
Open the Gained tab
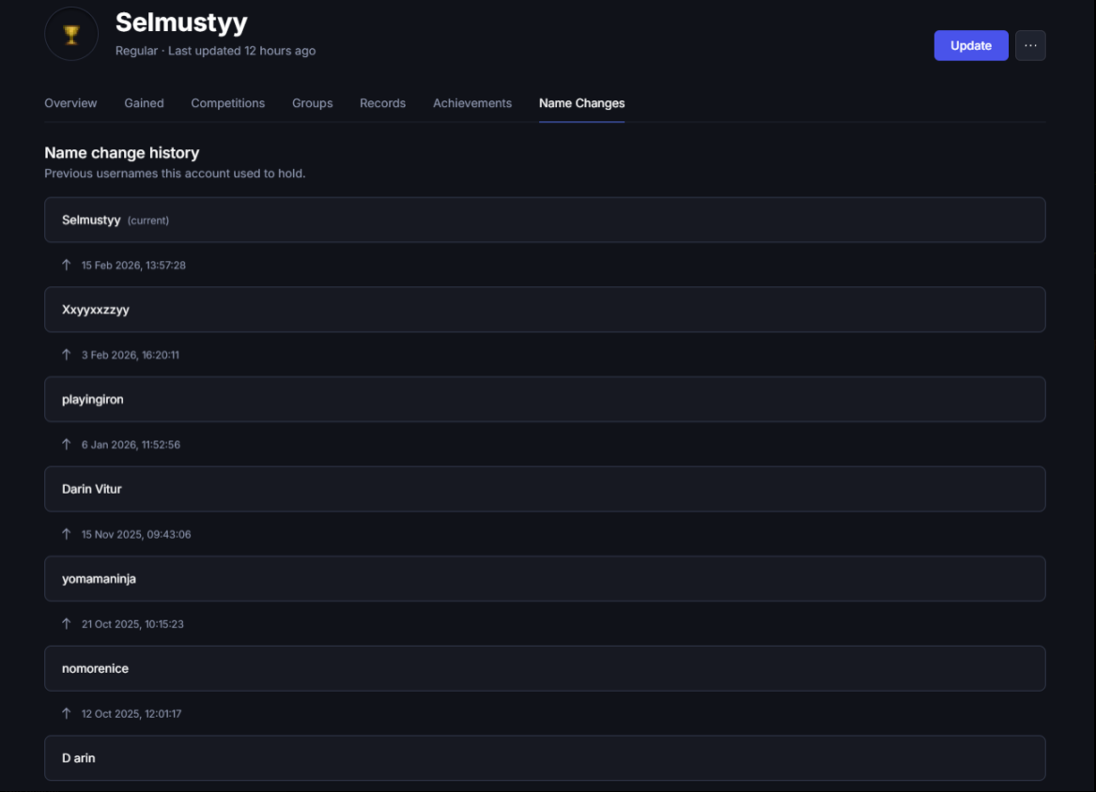[144, 103]
